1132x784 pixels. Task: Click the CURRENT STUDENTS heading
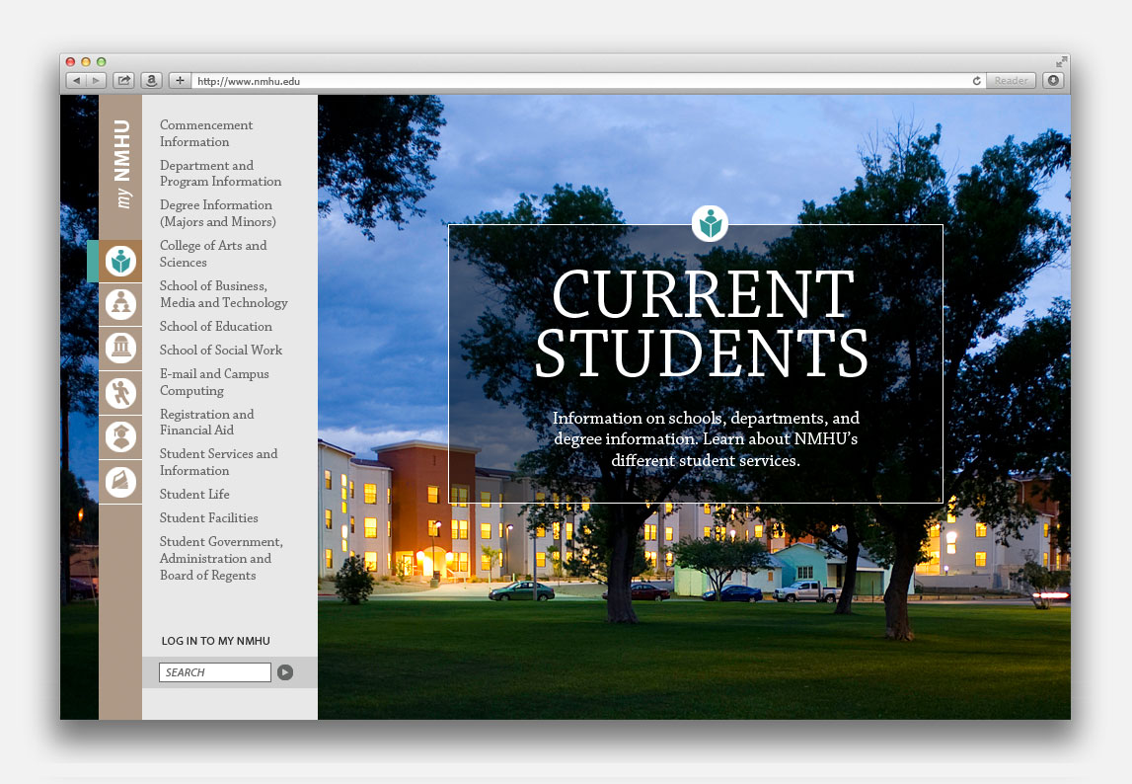tap(702, 323)
